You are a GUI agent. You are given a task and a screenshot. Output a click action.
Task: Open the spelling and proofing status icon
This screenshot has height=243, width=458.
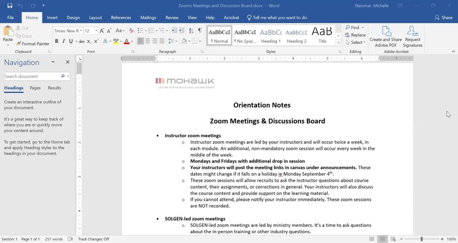pyautogui.click(x=70, y=239)
